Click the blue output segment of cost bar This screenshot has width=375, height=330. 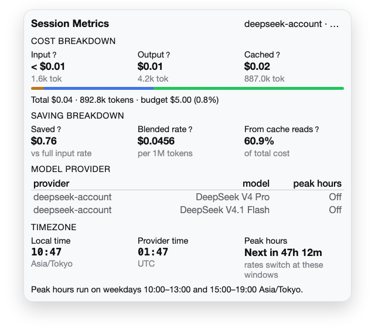point(98,89)
